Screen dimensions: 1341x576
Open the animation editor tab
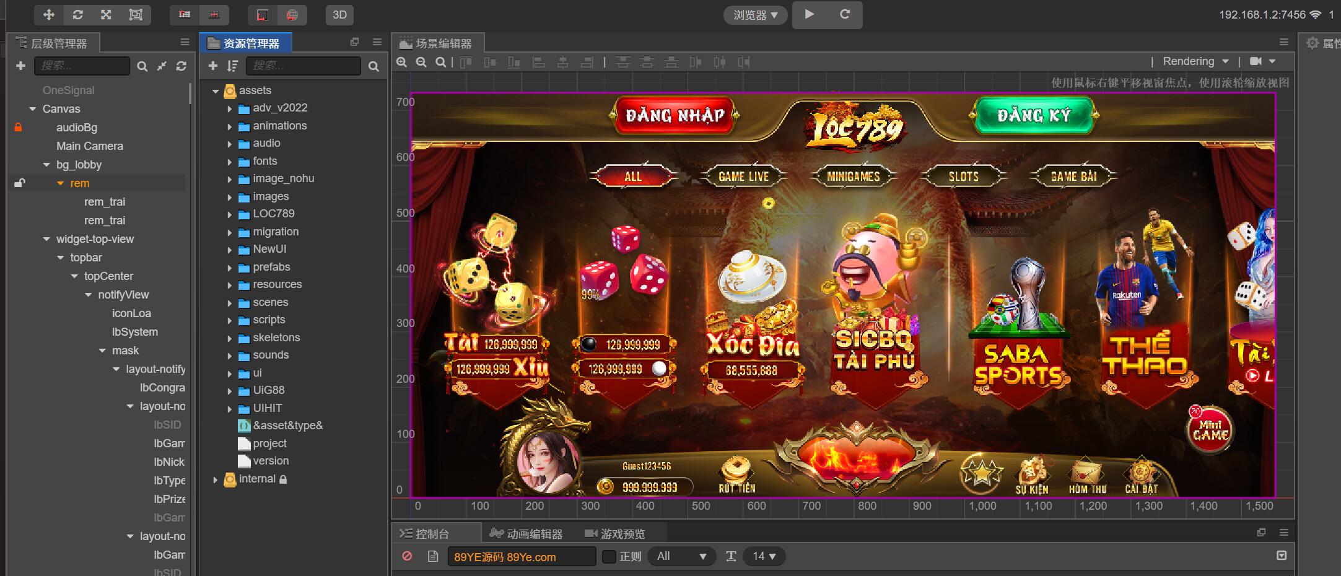526,533
